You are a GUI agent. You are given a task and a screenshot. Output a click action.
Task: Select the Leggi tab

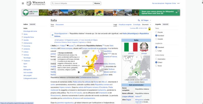(115, 24)
